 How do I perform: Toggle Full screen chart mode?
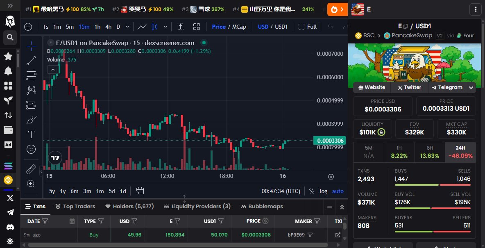pos(308,27)
